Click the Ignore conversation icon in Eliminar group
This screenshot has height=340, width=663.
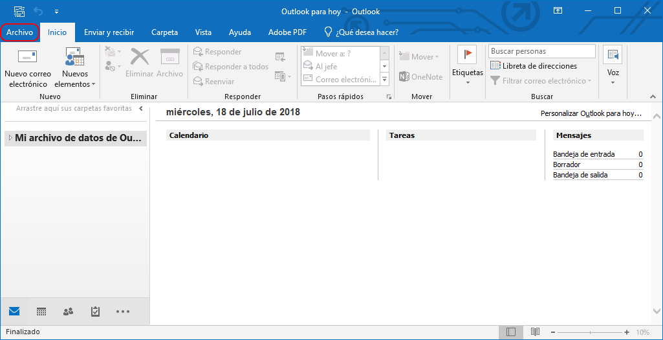110,52
